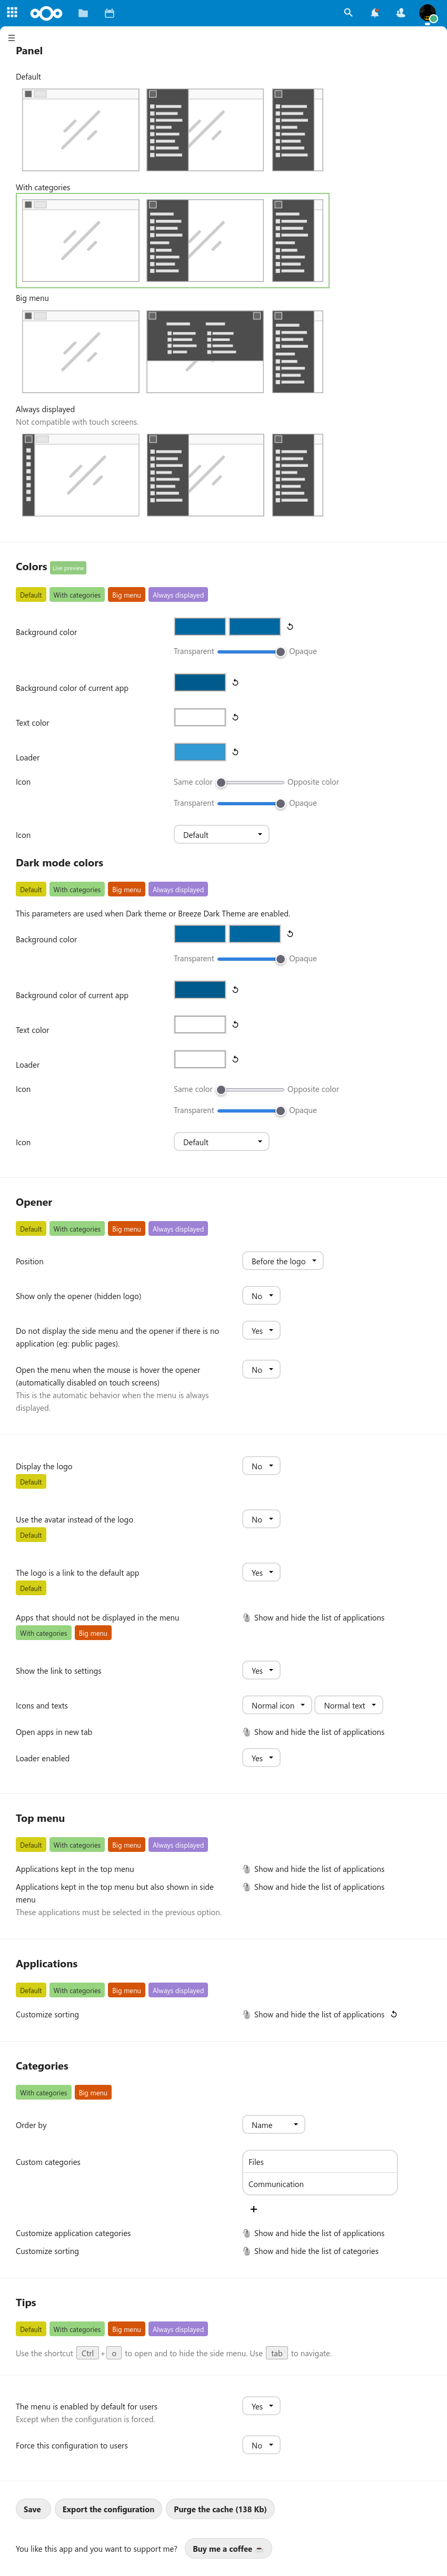Open the Contacts menu icon
Screen dimensions: 447x2576
pos(400,13)
